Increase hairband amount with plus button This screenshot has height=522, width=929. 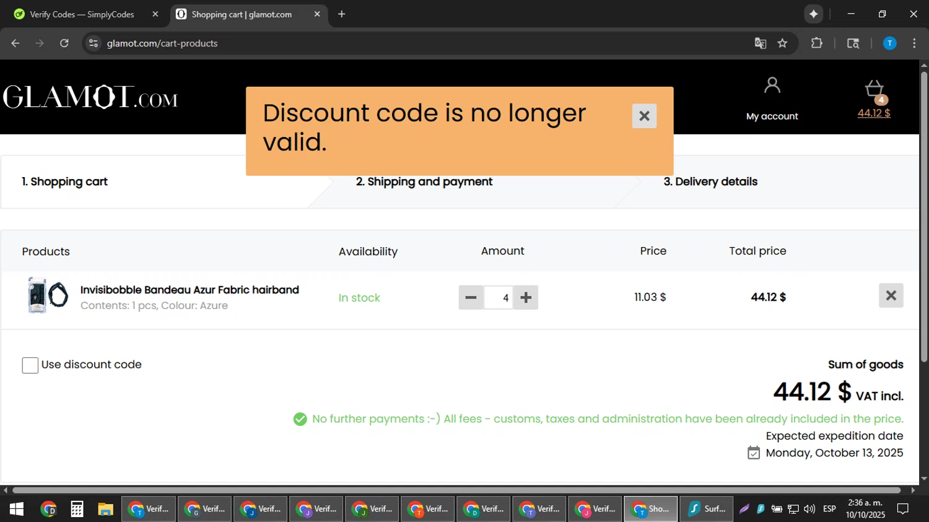[x=526, y=297]
